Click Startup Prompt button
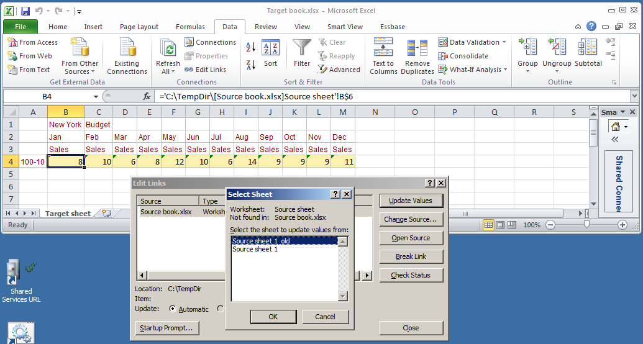Screen dimensions: 643x344 [x=166, y=328]
